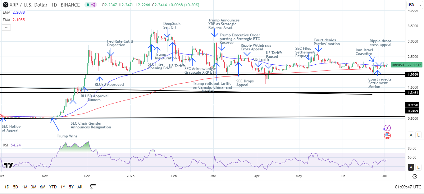The height and width of the screenshot is (194, 424).
Task: Select the 'A' auto-scale icon on price axis
Action: point(411,135)
